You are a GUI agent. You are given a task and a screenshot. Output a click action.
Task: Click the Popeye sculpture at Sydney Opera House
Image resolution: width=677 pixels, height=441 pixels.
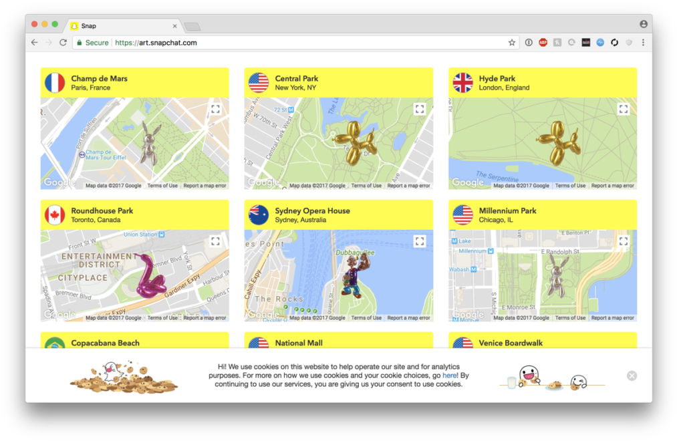(x=357, y=276)
